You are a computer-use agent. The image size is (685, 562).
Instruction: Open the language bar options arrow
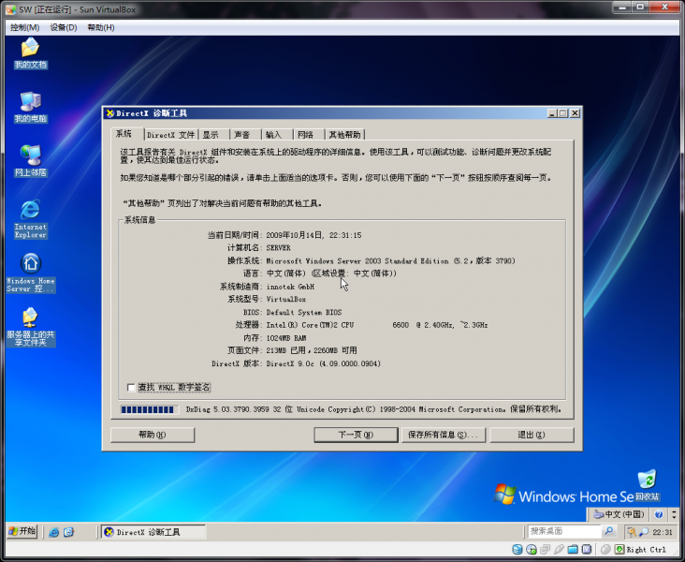pyautogui.click(x=674, y=515)
